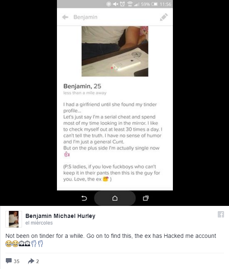This screenshot has height=269, width=229.
Task: Tap the thumbs up emoji in bio
Action: (66, 154)
